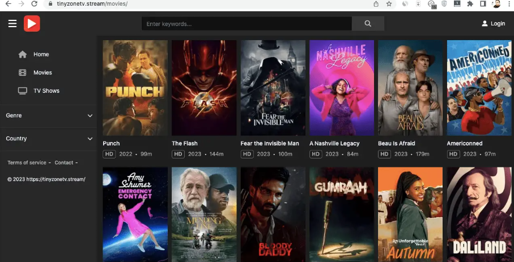The height and width of the screenshot is (262, 514).
Task: Click the Home house icon
Action: pos(23,54)
